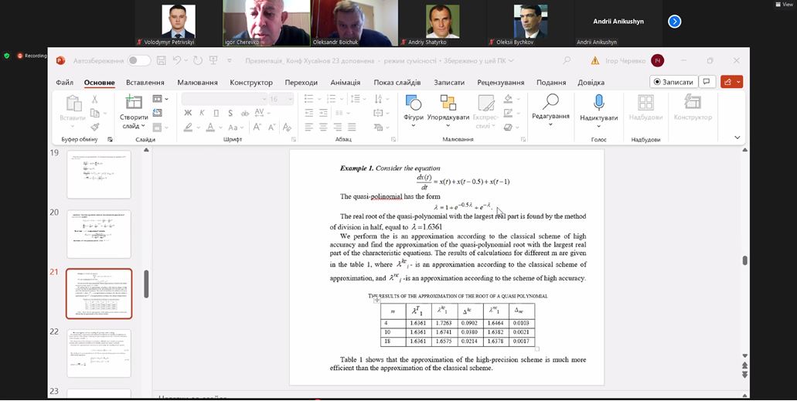Toggle underline formatting
Image resolution: width=797 pixels, height=401 pixels.
(216, 113)
